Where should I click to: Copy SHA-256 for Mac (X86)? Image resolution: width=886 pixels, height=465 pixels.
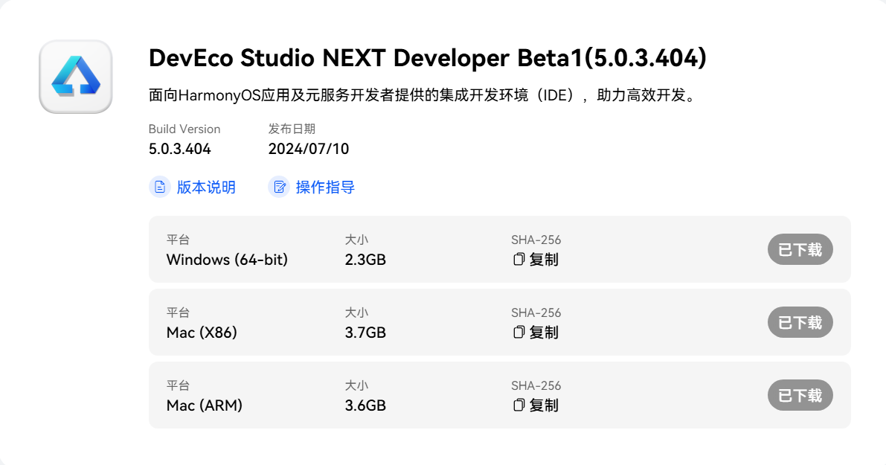(536, 333)
